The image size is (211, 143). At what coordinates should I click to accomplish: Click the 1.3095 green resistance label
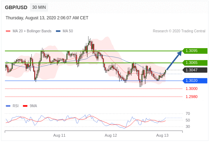(195, 51)
